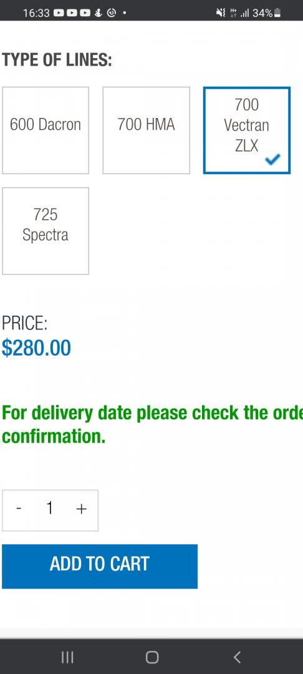Tap the signal strength icon
Screen dimensions: 303x674
(x=245, y=13)
